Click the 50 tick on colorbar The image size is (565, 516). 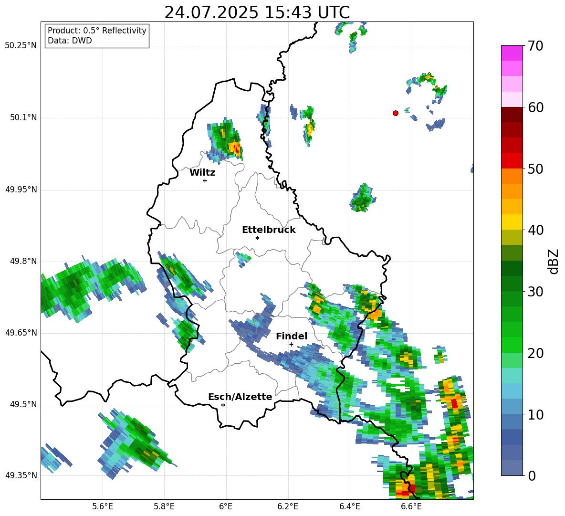[535, 169]
